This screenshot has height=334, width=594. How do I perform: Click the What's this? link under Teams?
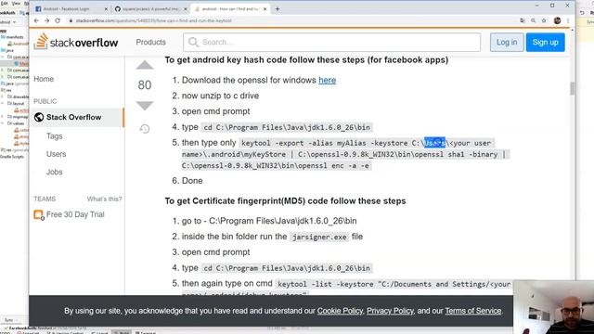point(104,199)
